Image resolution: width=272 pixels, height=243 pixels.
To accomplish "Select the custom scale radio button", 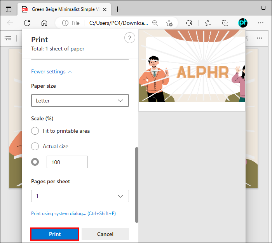I will coord(35,162).
